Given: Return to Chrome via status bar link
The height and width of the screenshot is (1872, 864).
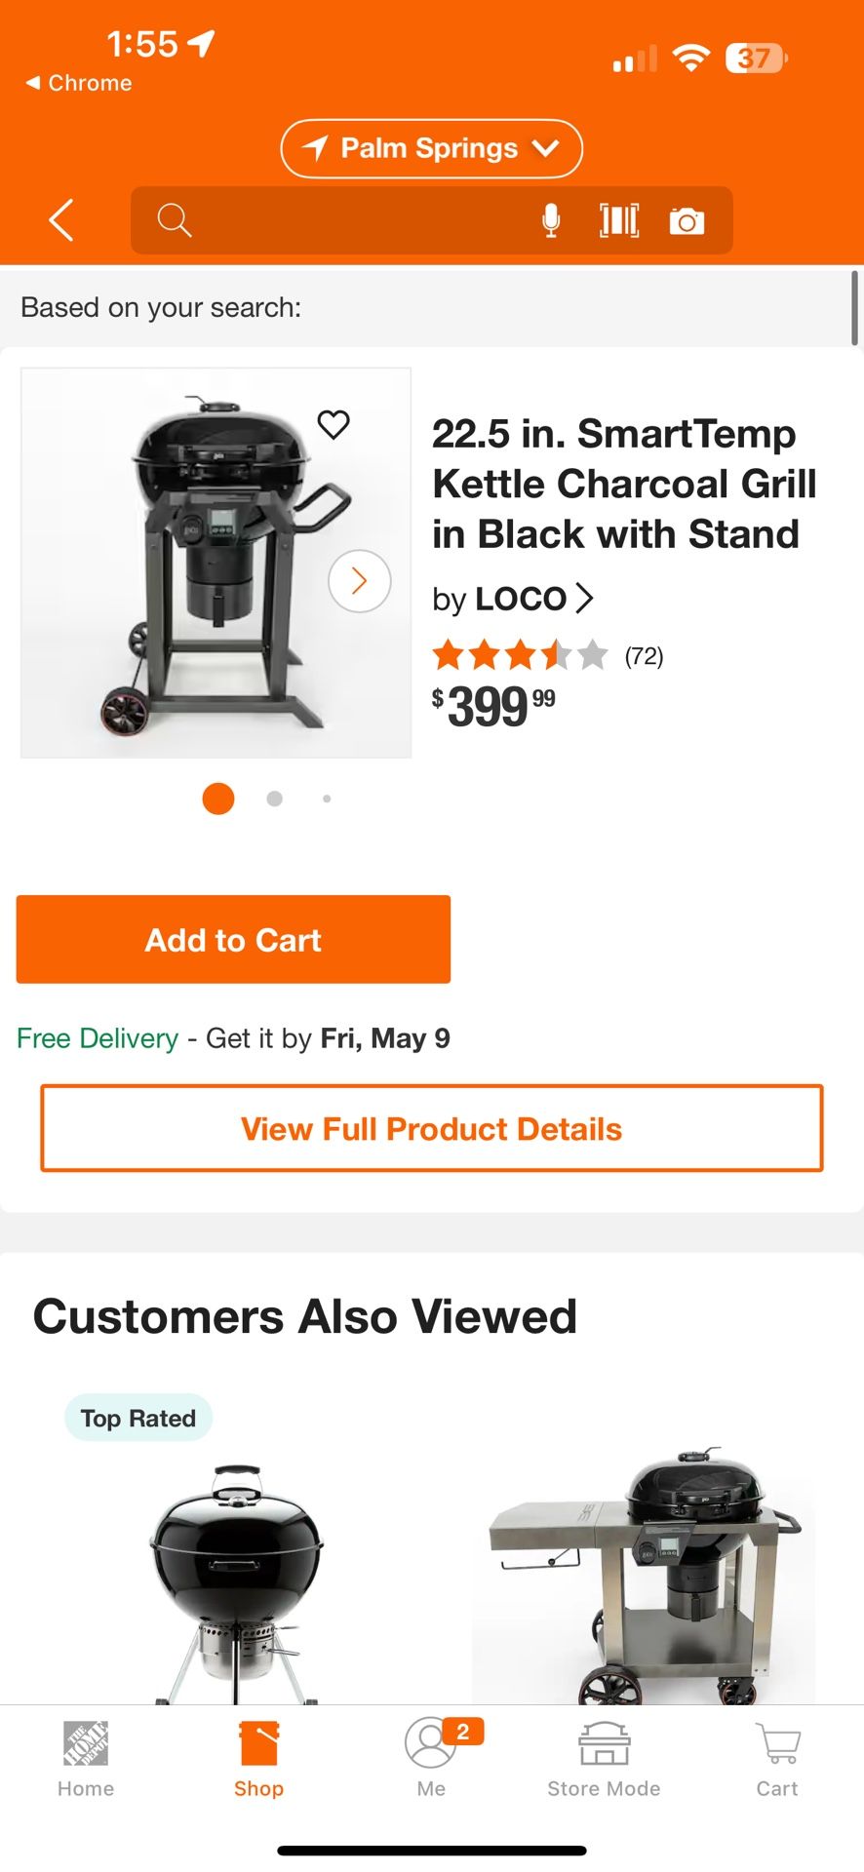Looking at the screenshot, I should [79, 83].
